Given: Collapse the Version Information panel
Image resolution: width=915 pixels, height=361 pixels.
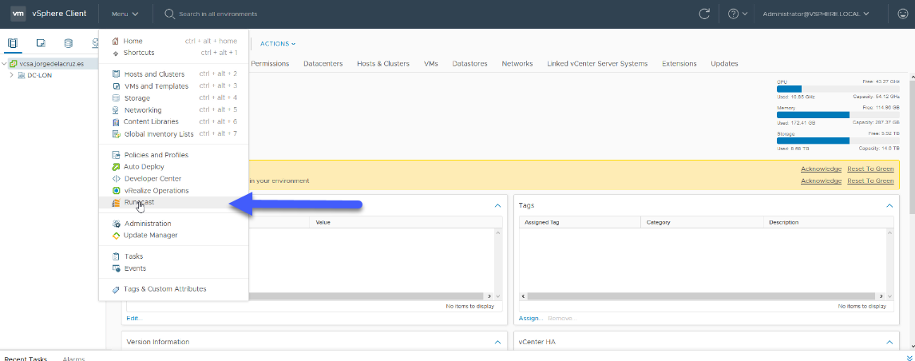Looking at the screenshot, I should click(x=497, y=343).
